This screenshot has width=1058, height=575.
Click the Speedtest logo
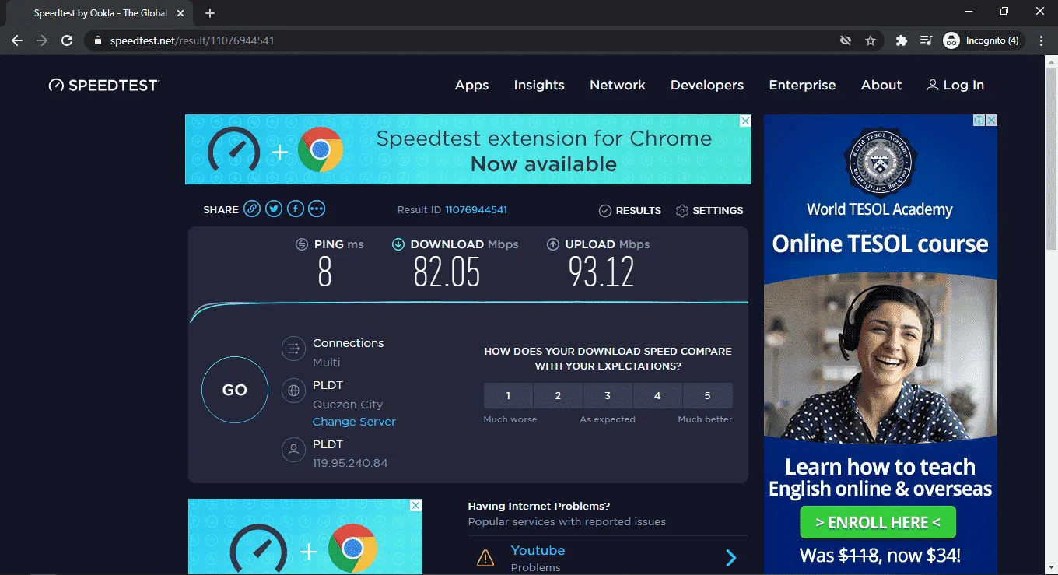point(103,85)
